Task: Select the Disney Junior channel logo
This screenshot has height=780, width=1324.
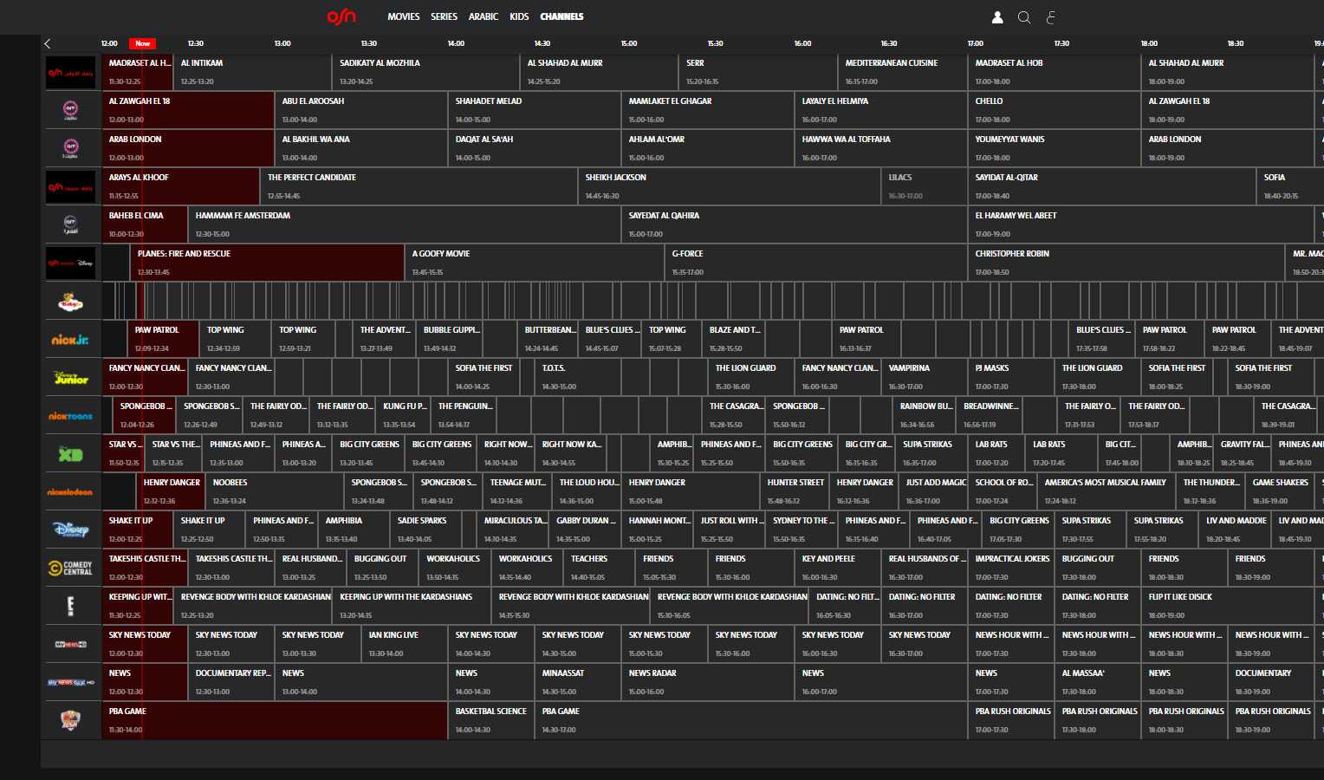Action: pyautogui.click(x=71, y=378)
